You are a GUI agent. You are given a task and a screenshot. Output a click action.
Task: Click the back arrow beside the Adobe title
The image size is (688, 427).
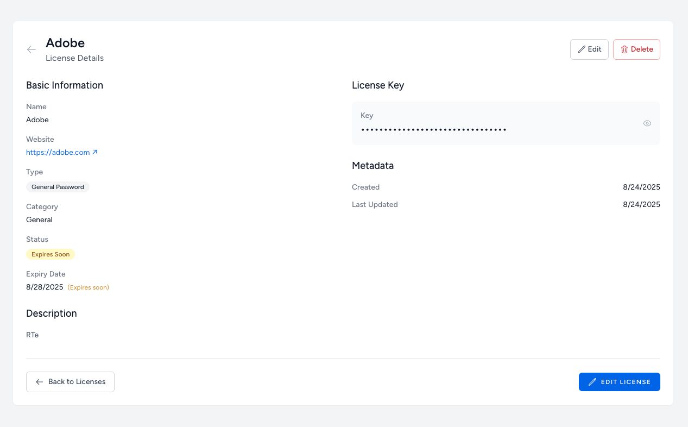[x=31, y=49]
